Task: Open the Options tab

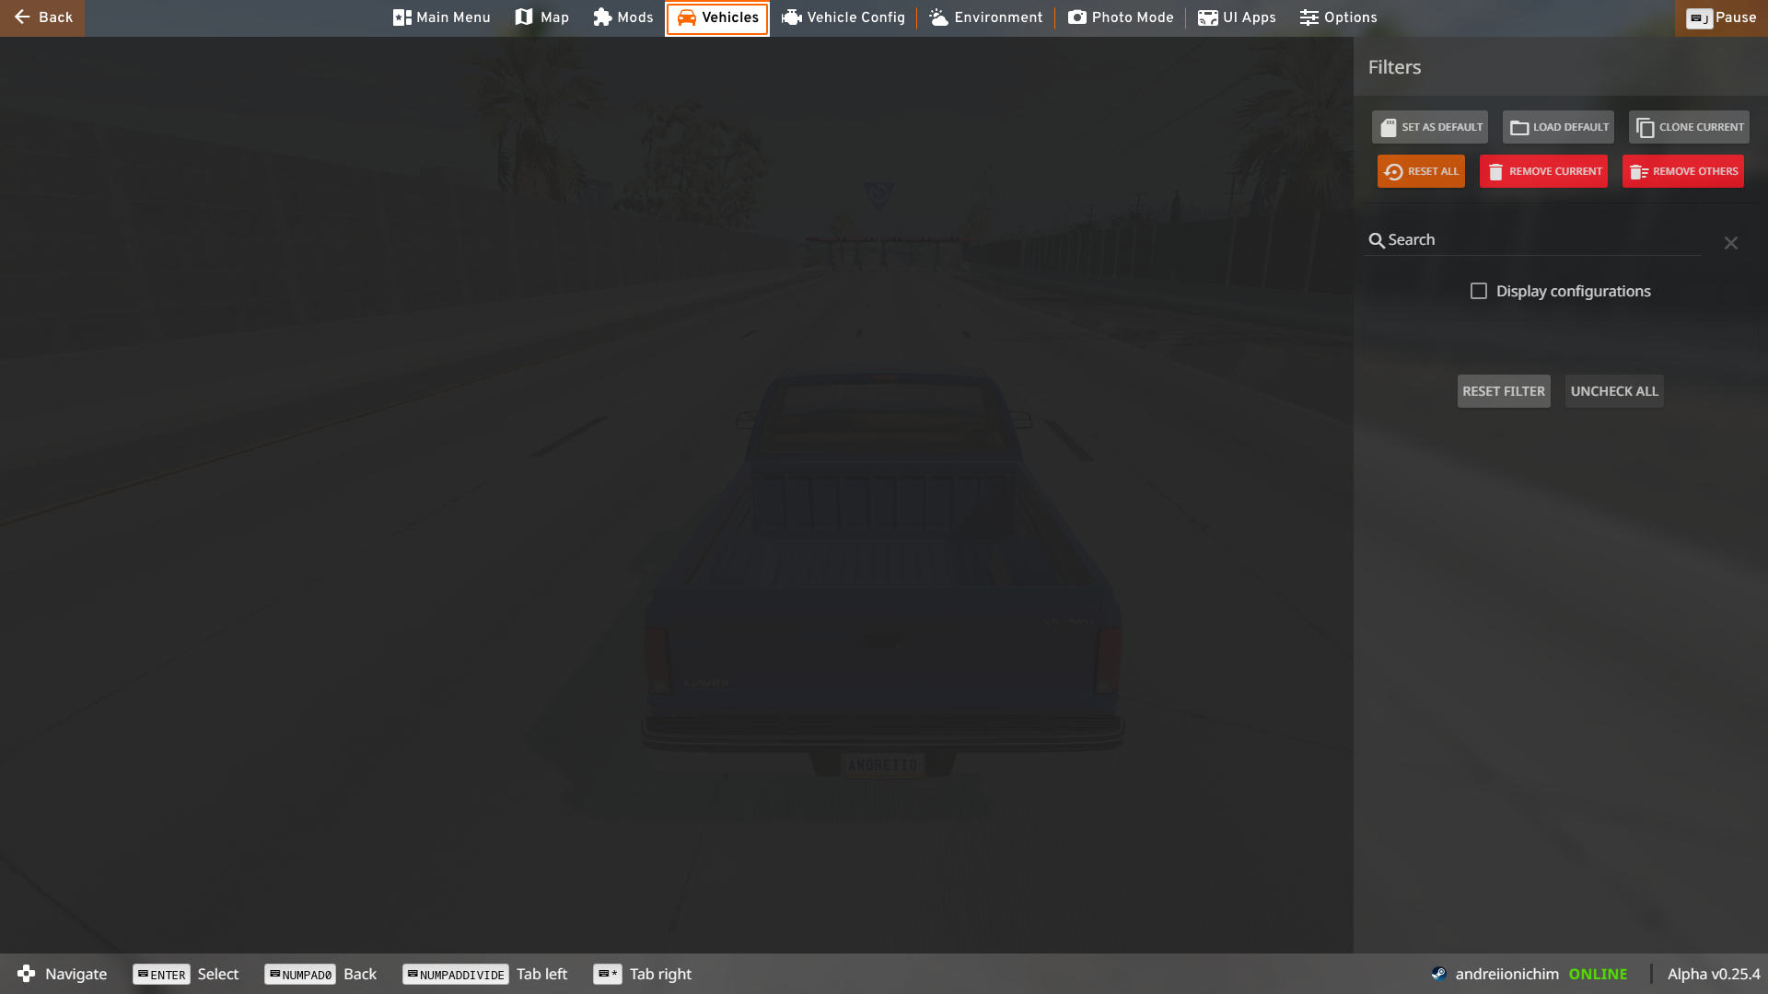Action: pos(1339,17)
